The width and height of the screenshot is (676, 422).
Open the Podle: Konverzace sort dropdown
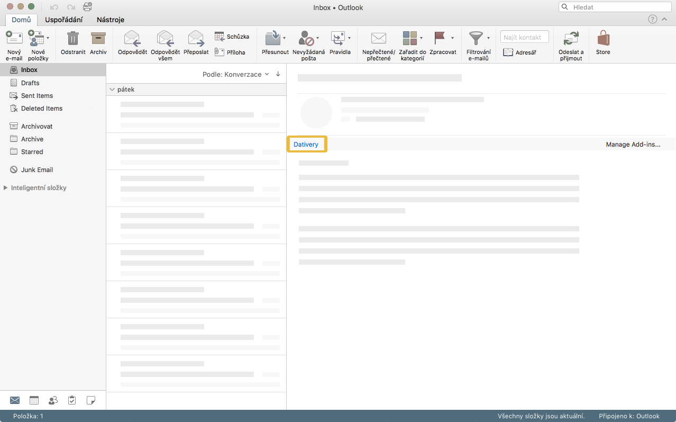click(x=236, y=74)
